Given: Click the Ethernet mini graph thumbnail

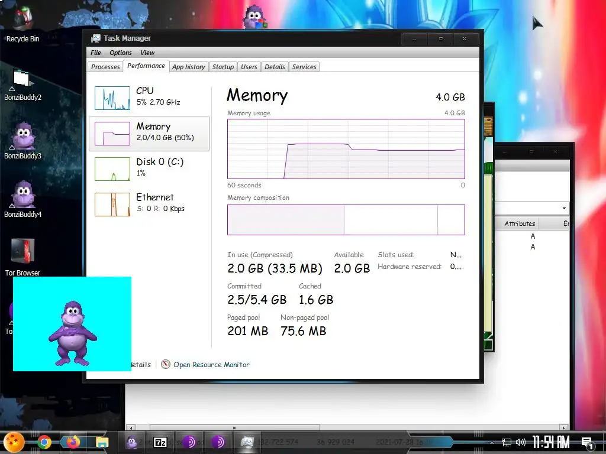Looking at the screenshot, I should [x=112, y=205].
